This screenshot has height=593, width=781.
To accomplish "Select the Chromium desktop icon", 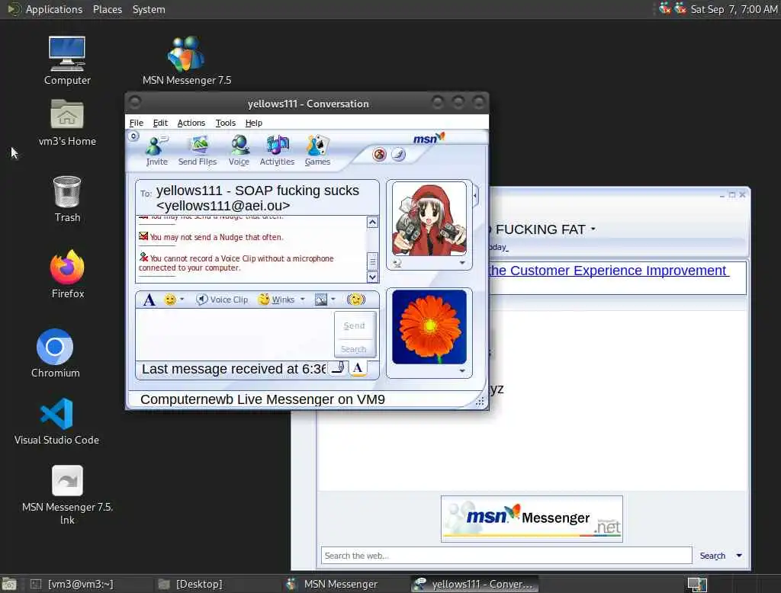I will (x=55, y=354).
